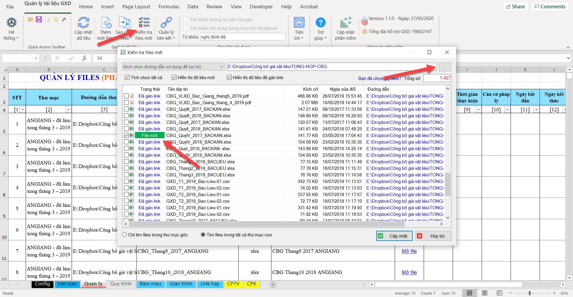
Task: Click the Cập nhật phần mềm icon
Action: [345, 23]
